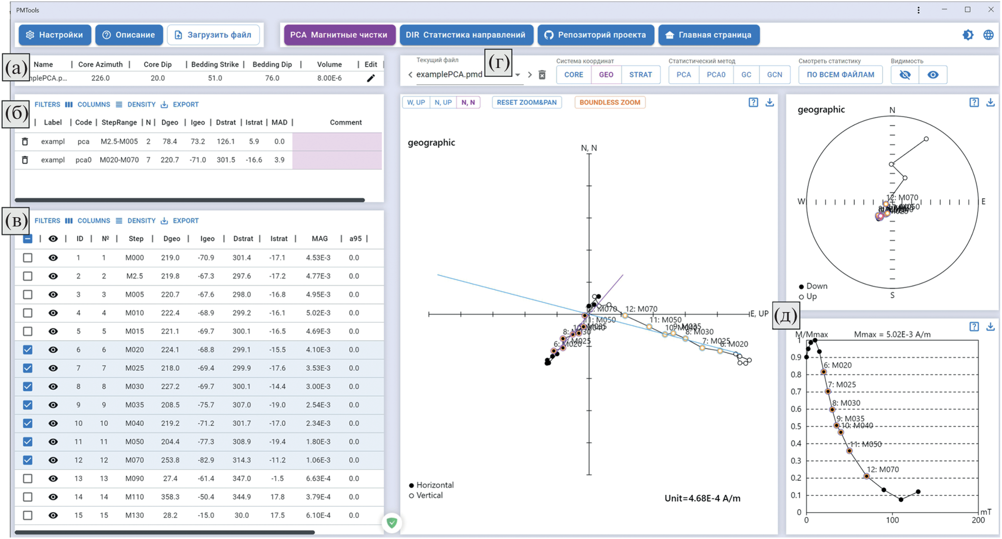The image size is (1002, 539).
Task: Delete the pca M2.5-M005 interpretation row
Action: pyautogui.click(x=25, y=141)
